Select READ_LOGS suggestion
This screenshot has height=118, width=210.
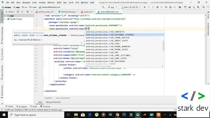click(124, 44)
